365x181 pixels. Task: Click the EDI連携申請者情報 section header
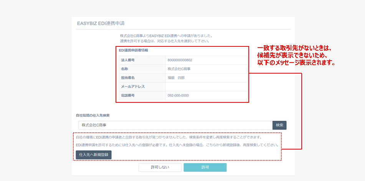click(x=133, y=50)
